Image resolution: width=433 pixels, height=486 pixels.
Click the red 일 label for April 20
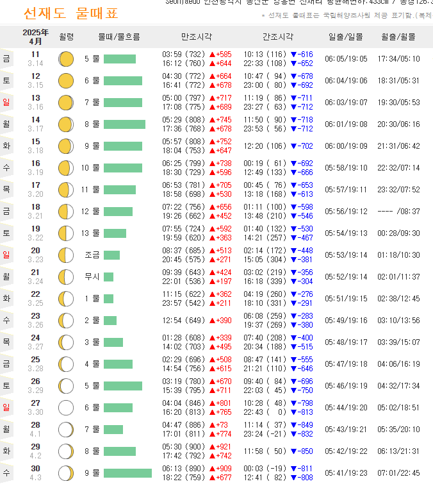click(x=6, y=255)
